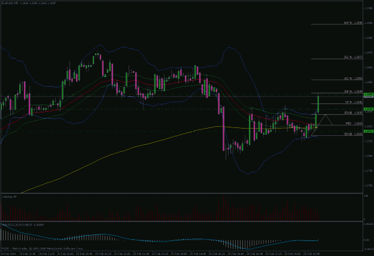Click the upper EDGE 1.2835 level label

353,112
